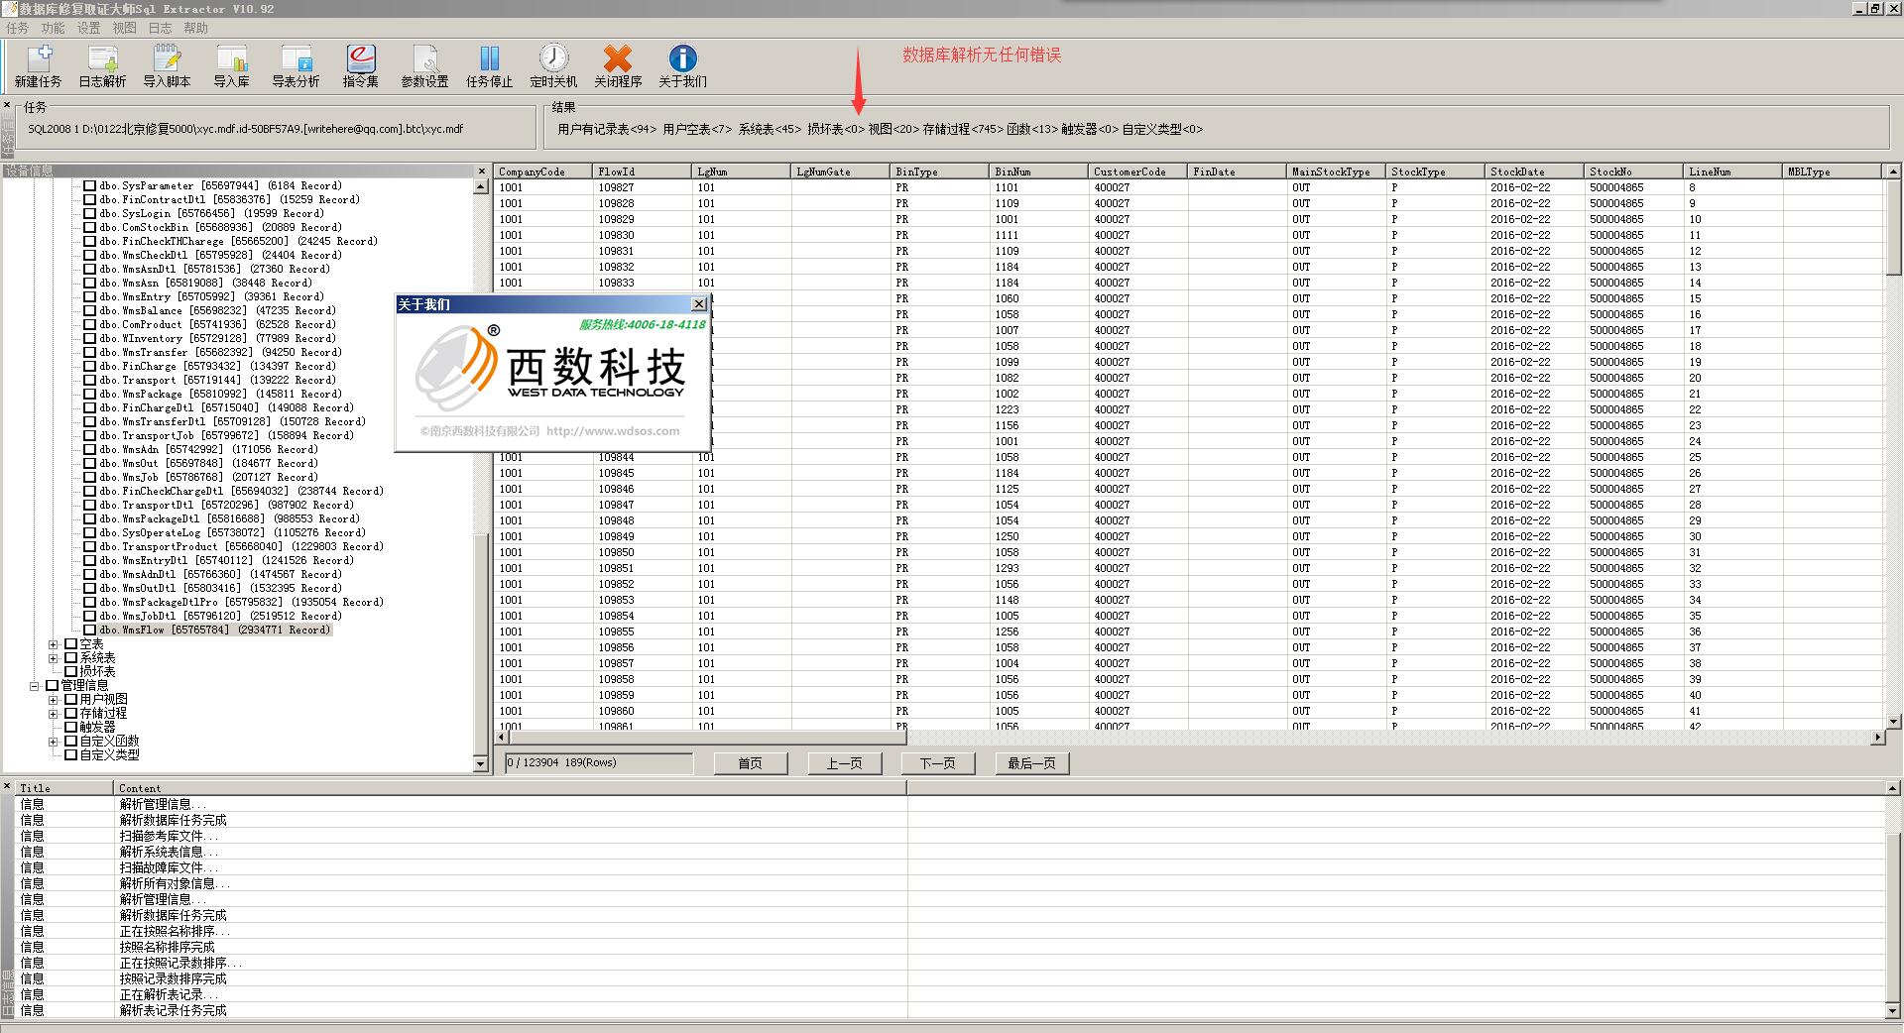The width and height of the screenshot is (1904, 1033).
Task: Open the 功能 menu
Action: point(54,28)
